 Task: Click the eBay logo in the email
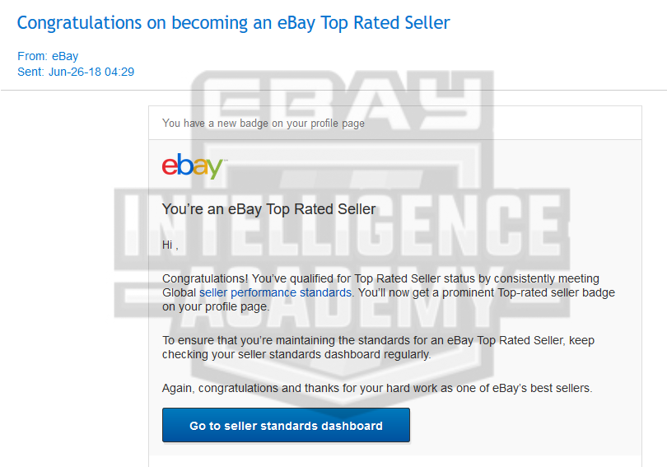194,166
